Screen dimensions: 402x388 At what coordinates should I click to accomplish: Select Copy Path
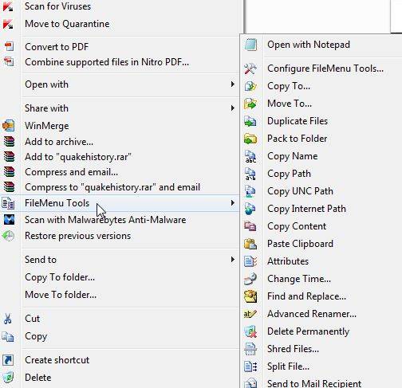click(289, 174)
